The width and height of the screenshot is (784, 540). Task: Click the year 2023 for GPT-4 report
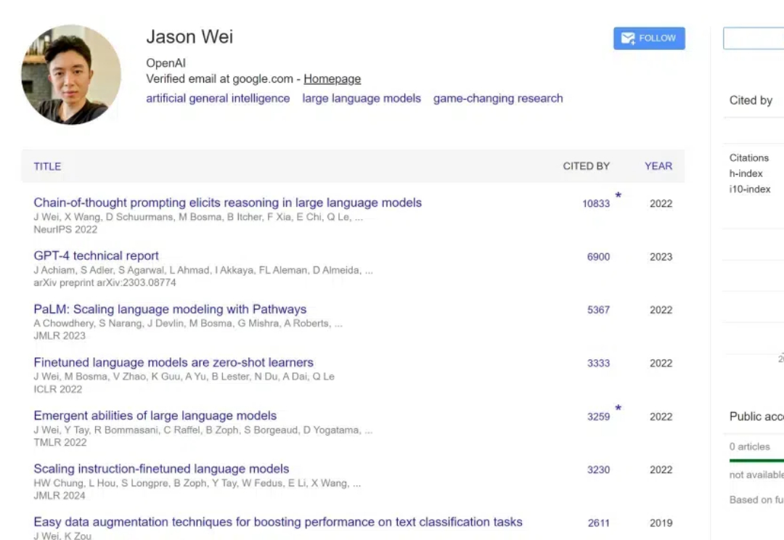click(661, 257)
